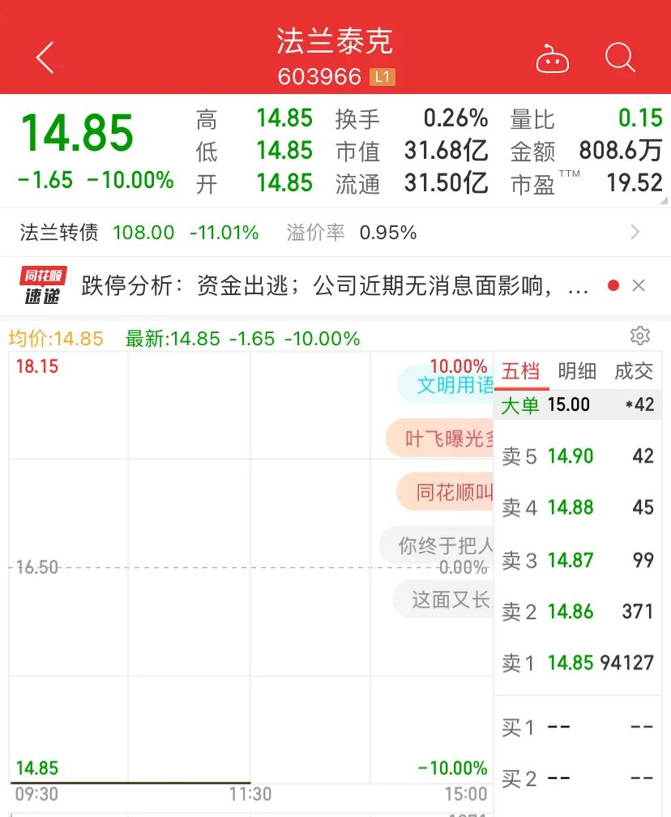This screenshot has height=817, width=671.
Task: Tap the 文明用语 comment bubble
Action: (x=447, y=384)
